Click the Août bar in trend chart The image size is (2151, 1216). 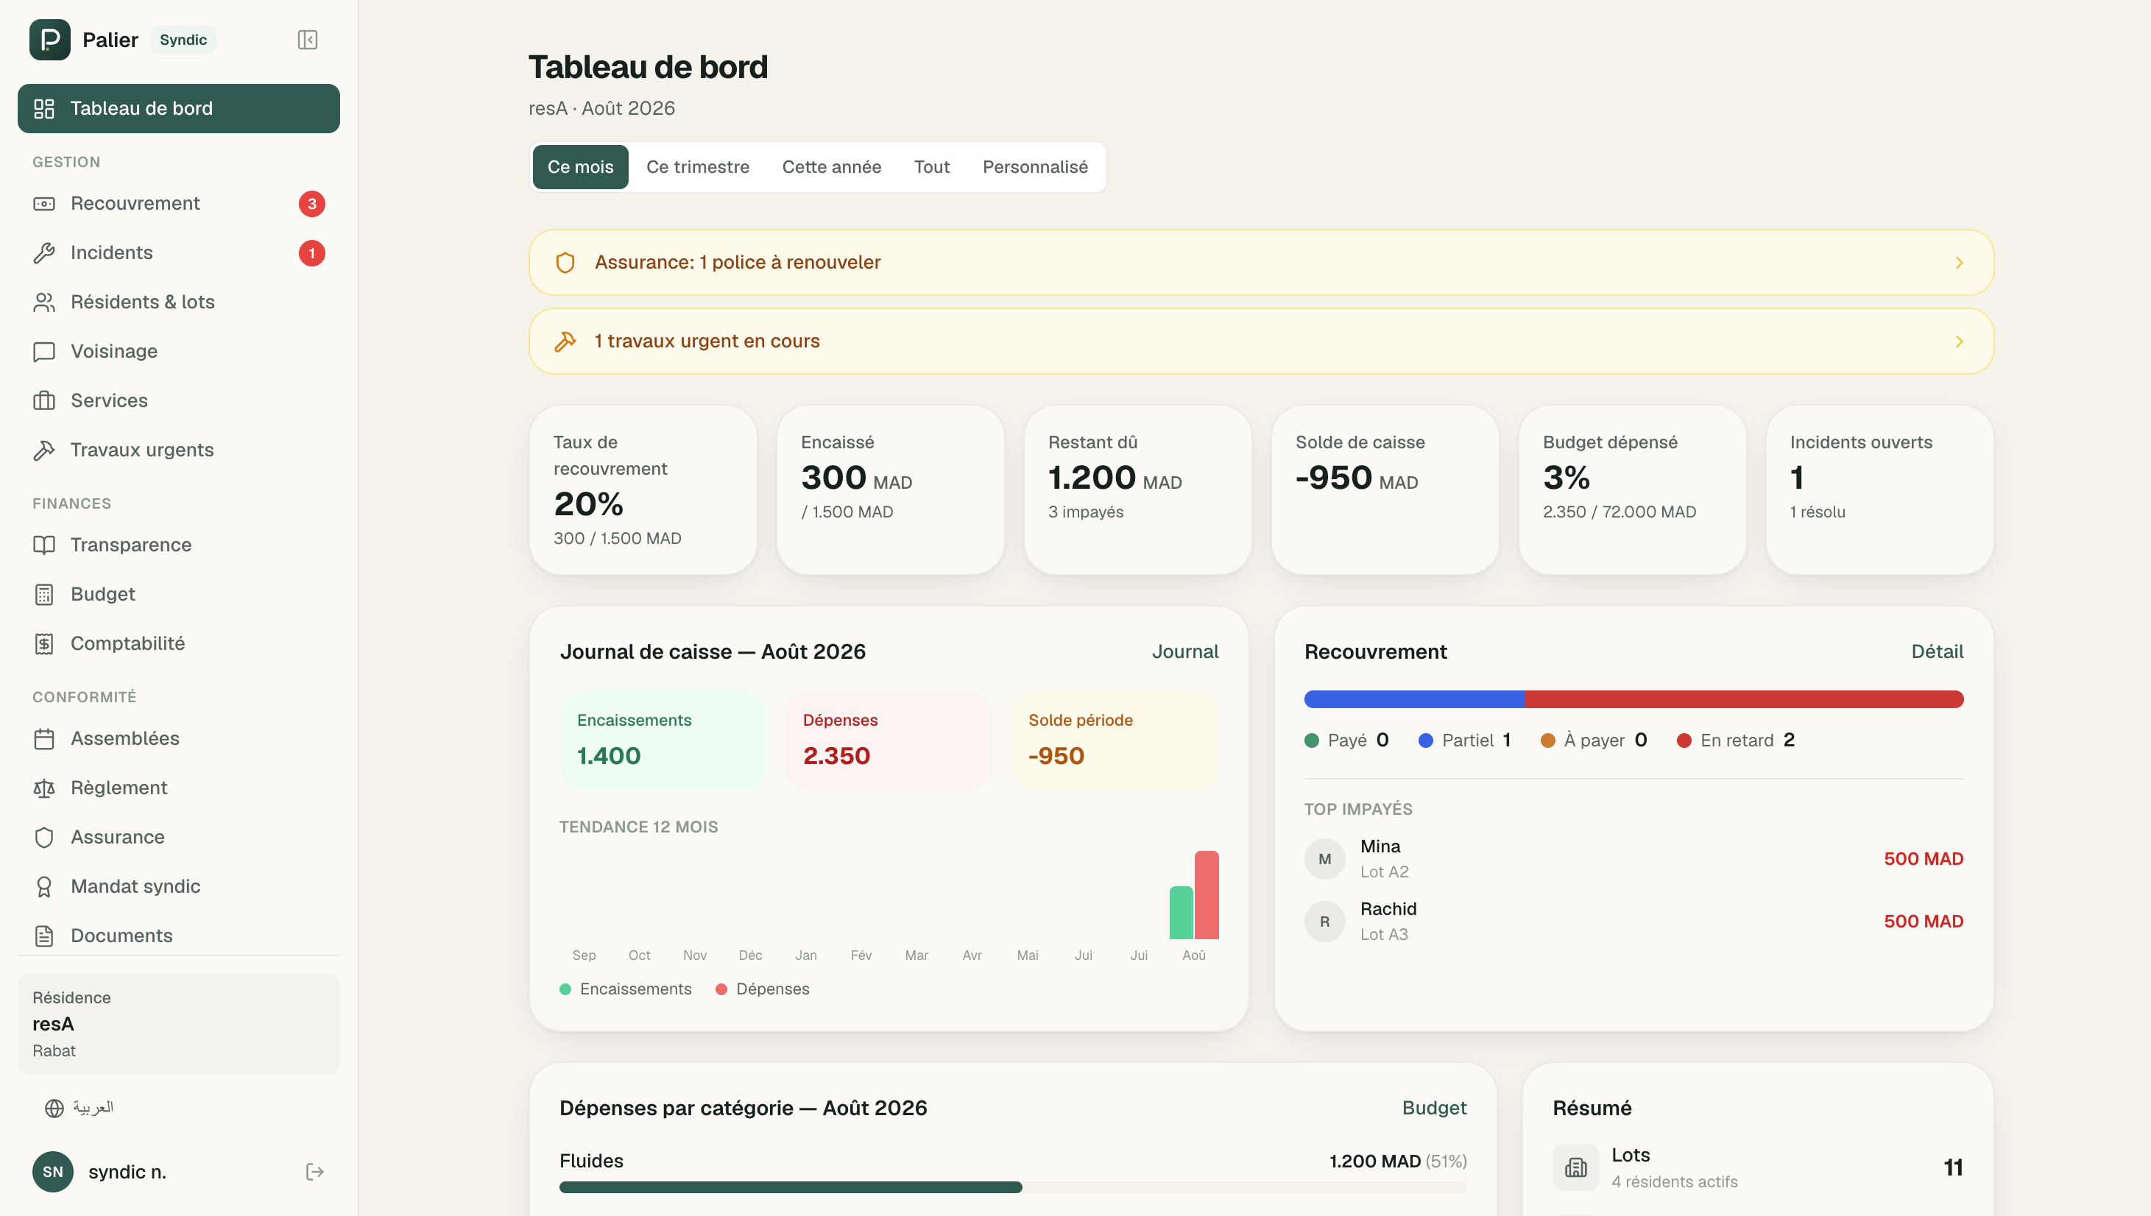1194,895
